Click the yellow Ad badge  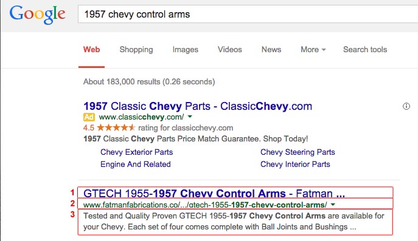pyautogui.click(x=89, y=117)
